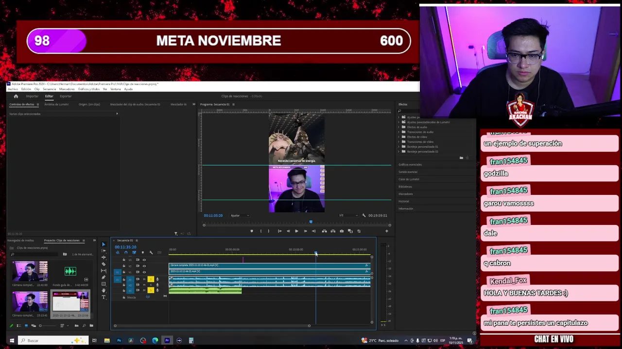
Task: Select the Ripple Edit tool
Action: point(104,257)
